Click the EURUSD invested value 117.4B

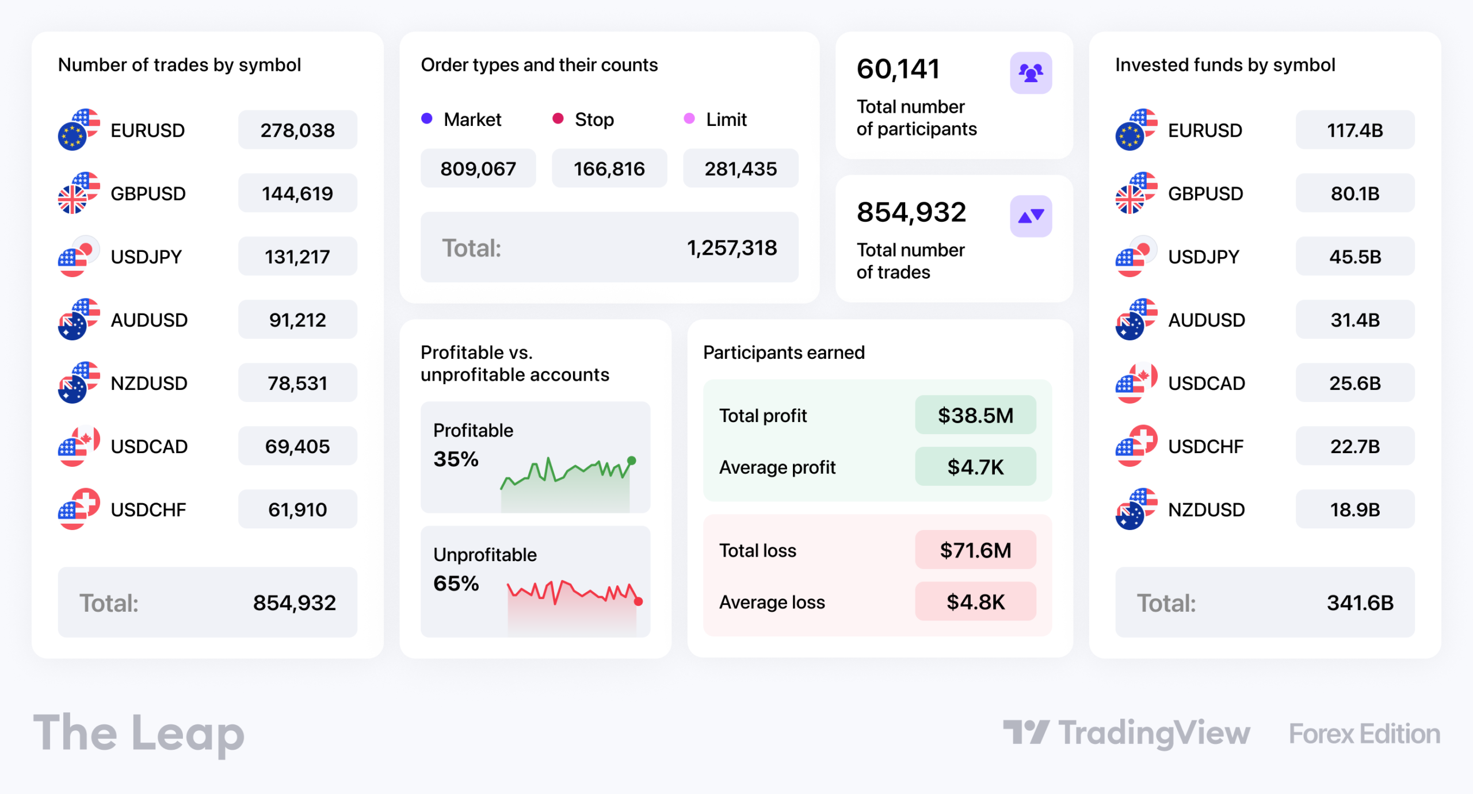pyautogui.click(x=1355, y=130)
